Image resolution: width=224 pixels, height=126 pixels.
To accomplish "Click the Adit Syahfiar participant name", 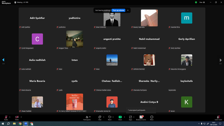I will click(37, 18).
